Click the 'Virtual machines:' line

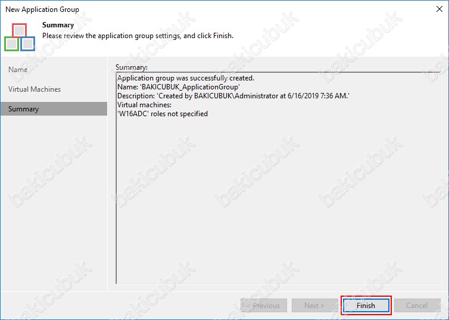(144, 104)
